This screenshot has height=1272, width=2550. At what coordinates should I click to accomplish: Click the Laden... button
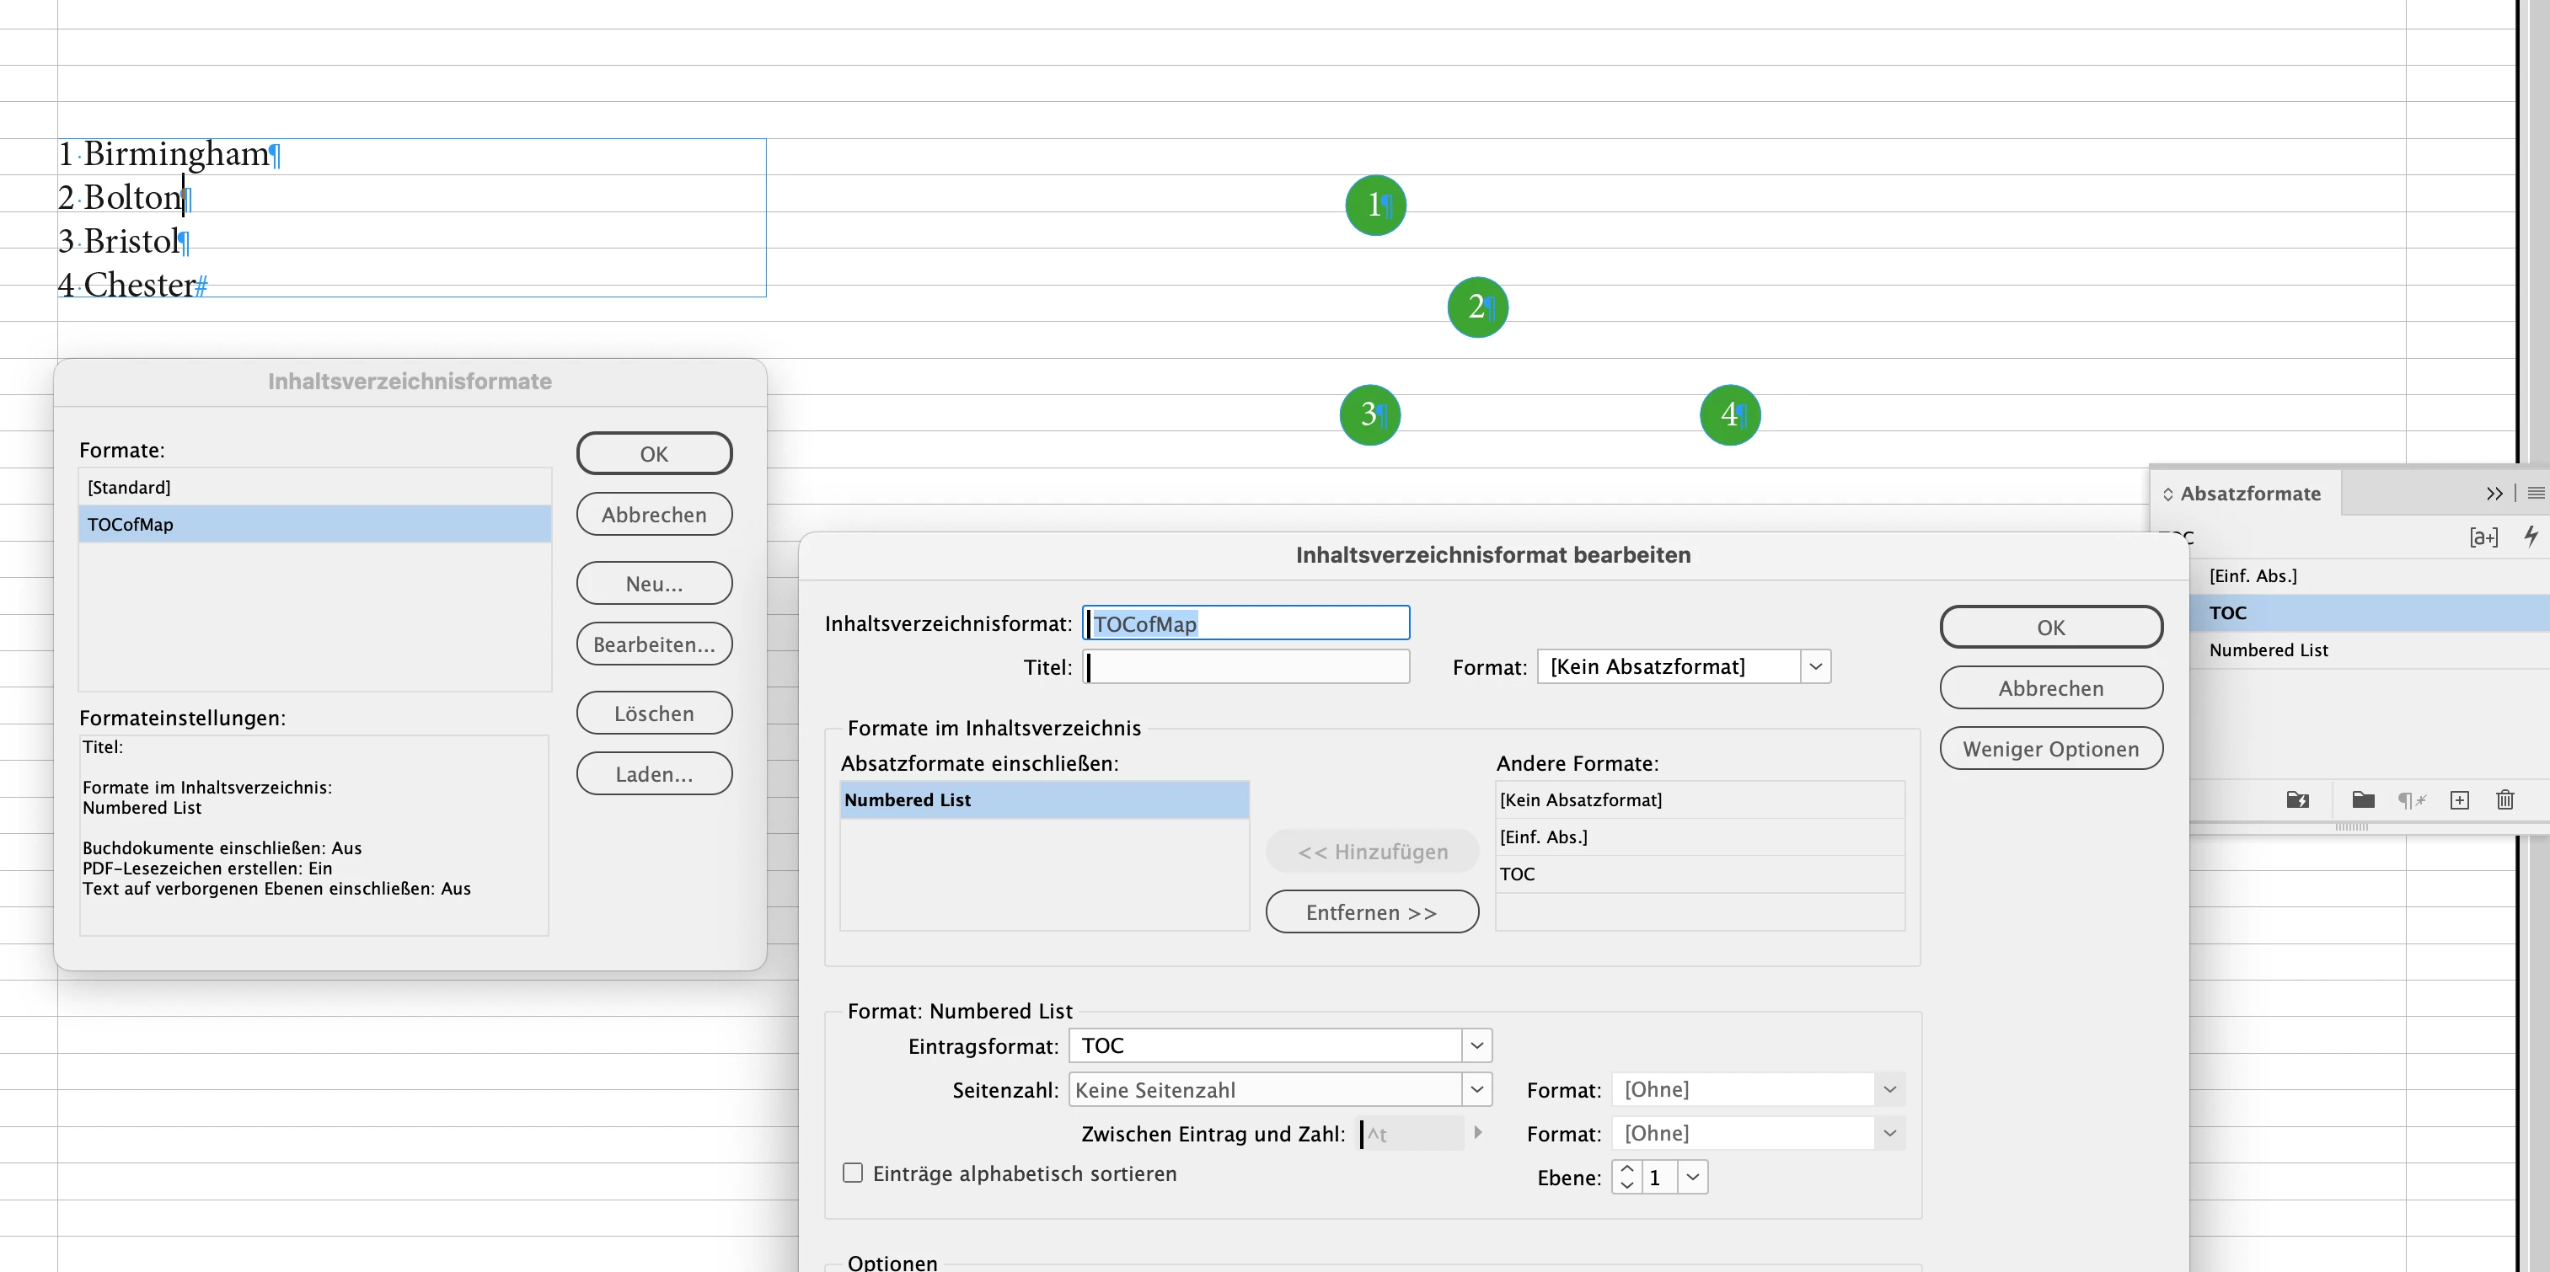653,774
